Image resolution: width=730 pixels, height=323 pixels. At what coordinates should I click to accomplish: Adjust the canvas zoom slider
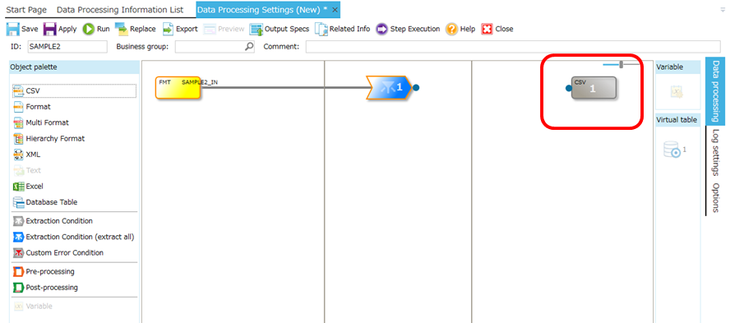click(x=621, y=64)
